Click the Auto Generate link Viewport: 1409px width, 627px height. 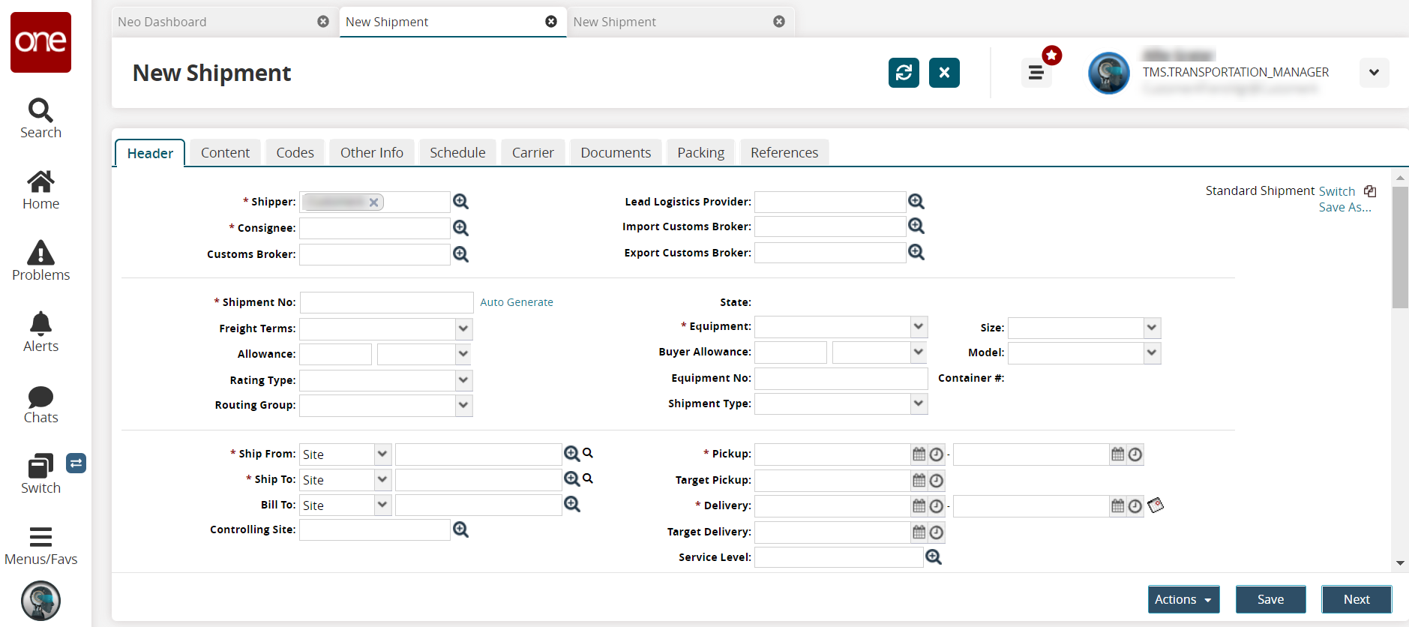(x=517, y=302)
